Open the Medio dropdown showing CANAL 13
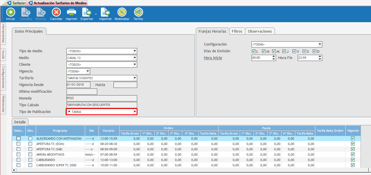Image resolution: width=371 pixels, height=175 pixels. pos(135,58)
